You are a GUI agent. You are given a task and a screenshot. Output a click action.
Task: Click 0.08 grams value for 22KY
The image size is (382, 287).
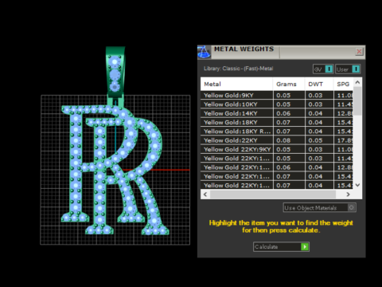tap(283, 140)
